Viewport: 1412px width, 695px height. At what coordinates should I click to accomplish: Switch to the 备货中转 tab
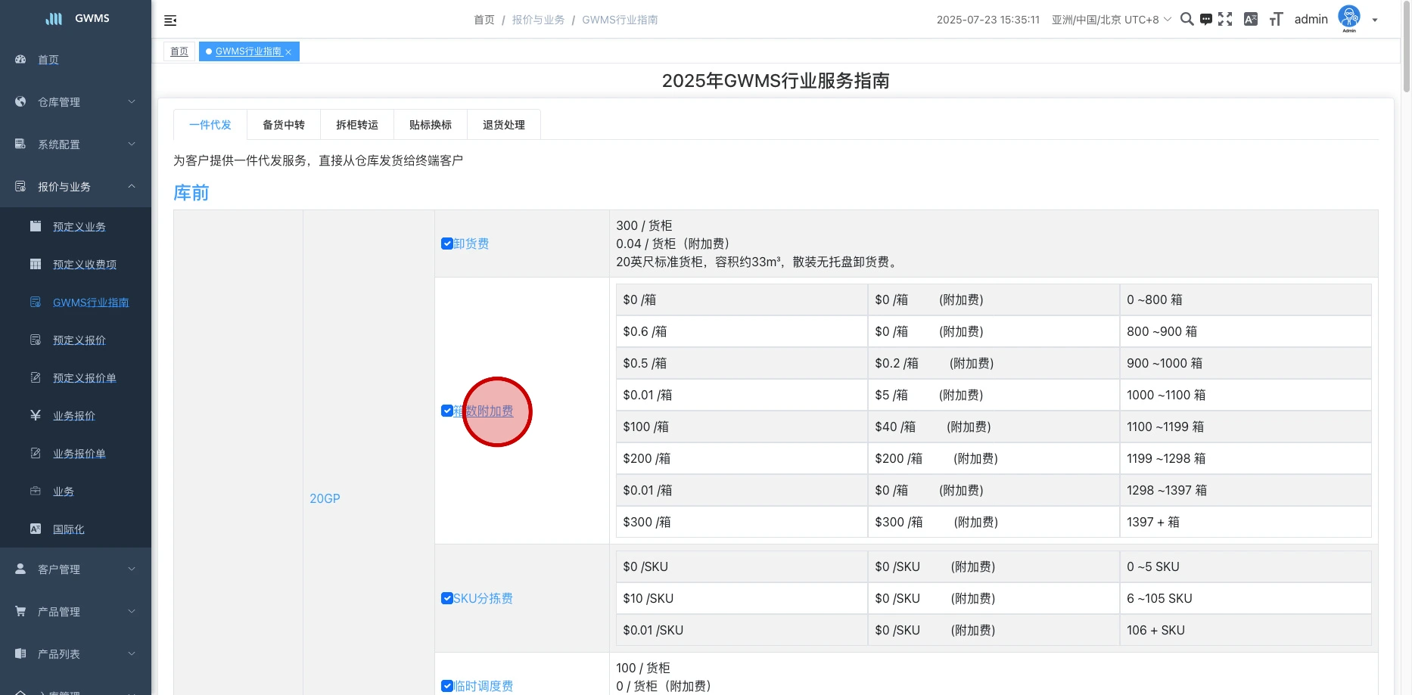(x=284, y=125)
